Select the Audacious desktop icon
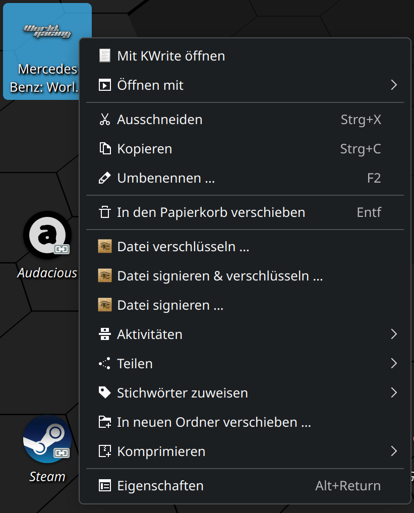414x513 pixels. [x=47, y=245]
